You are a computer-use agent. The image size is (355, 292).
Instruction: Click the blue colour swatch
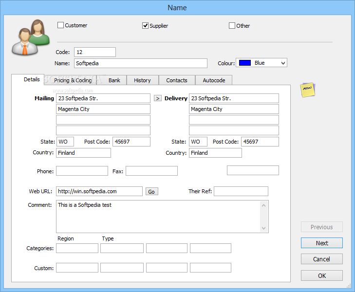click(x=245, y=63)
